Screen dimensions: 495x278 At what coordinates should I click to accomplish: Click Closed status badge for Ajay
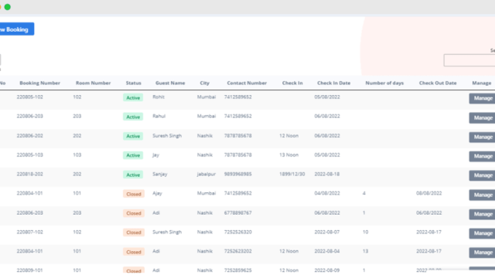(x=134, y=194)
